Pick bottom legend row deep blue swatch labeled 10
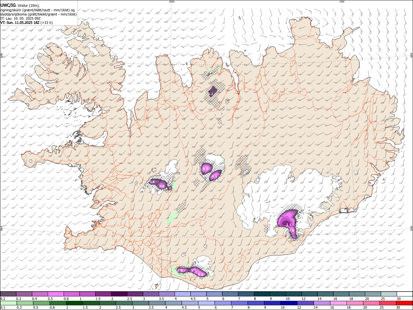The width and height of the screenshot is (413, 310). (x=288, y=303)
